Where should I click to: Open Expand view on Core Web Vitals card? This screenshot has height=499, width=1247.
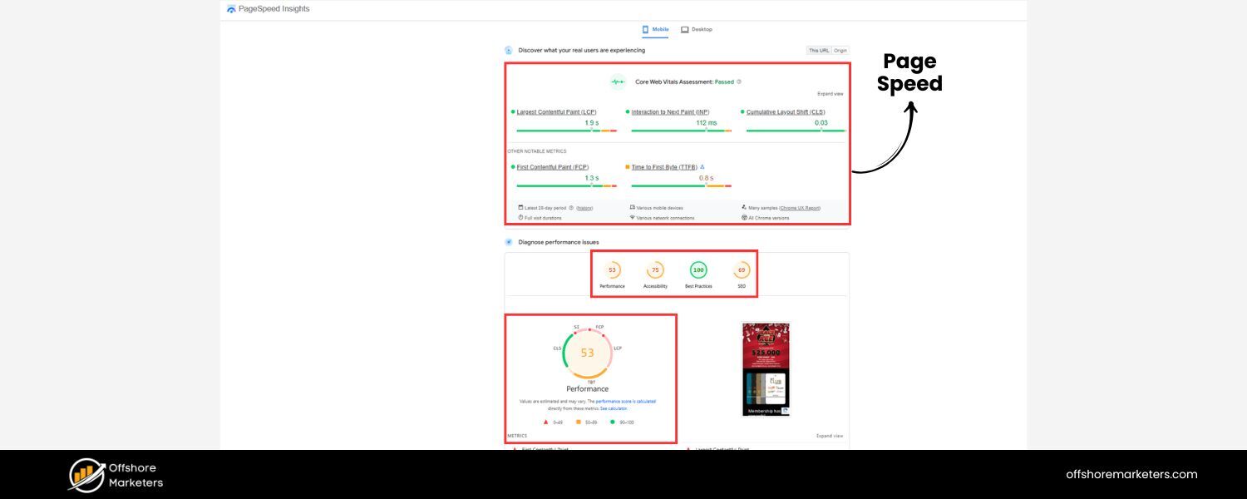(830, 93)
